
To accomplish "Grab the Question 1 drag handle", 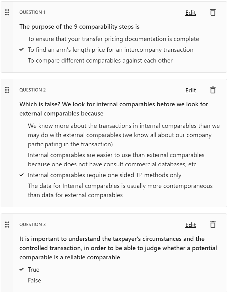I will tap(7, 12).
